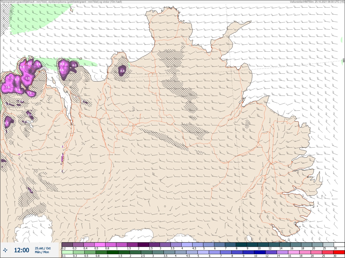Pick upper legend white swatch above 30
This screenshot has height=258, width=345.
coord(339,245)
